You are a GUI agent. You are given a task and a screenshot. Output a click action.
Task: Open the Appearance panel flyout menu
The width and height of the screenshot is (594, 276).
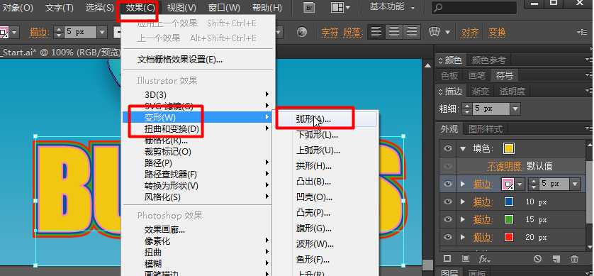(x=589, y=129)
